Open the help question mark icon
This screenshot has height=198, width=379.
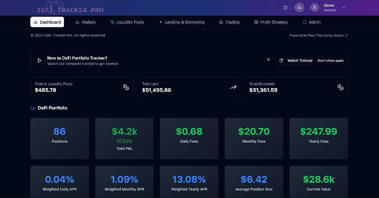(286, 8)
